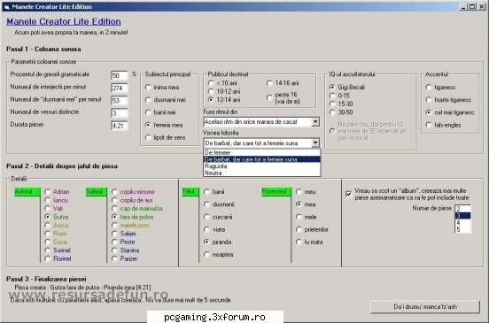Select IQ option Gigi Becali
Screen dimensions: 489x323
pyautogui.click(x=332, y=88)
